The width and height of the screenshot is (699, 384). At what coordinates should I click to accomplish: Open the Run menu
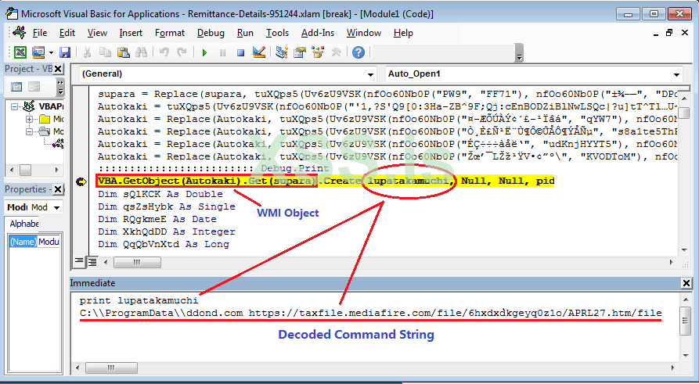click(245, 33)
